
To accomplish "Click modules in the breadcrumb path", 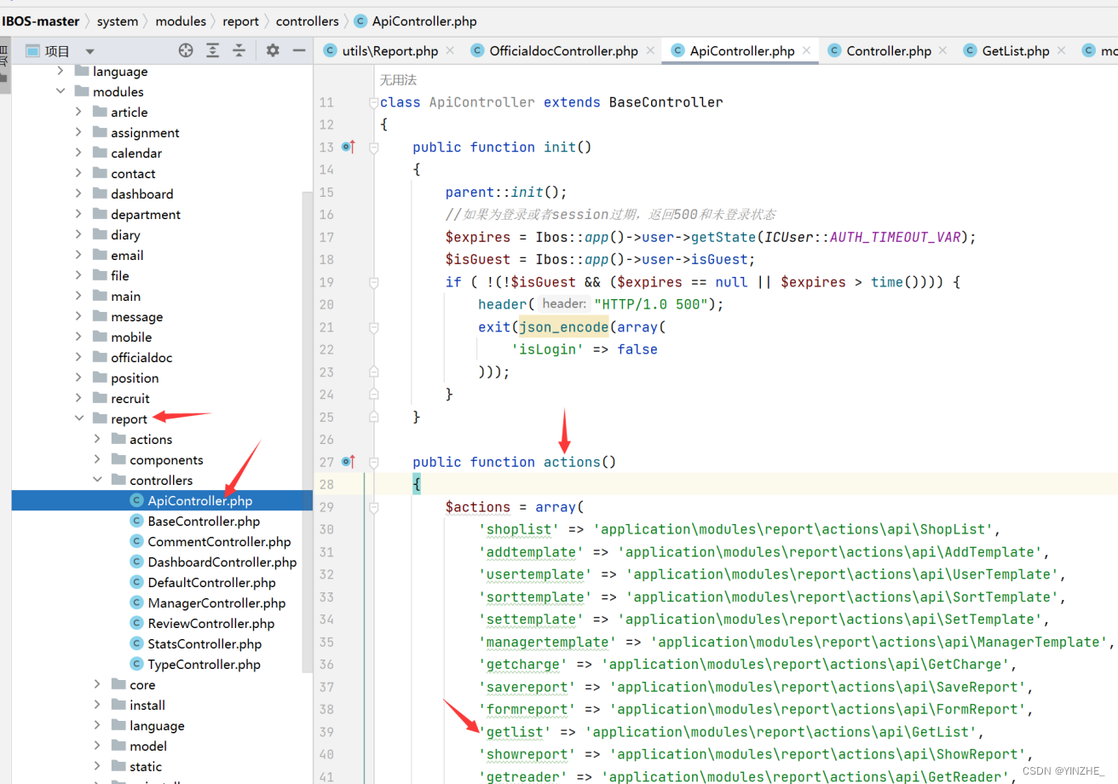I will click(181, 21).
